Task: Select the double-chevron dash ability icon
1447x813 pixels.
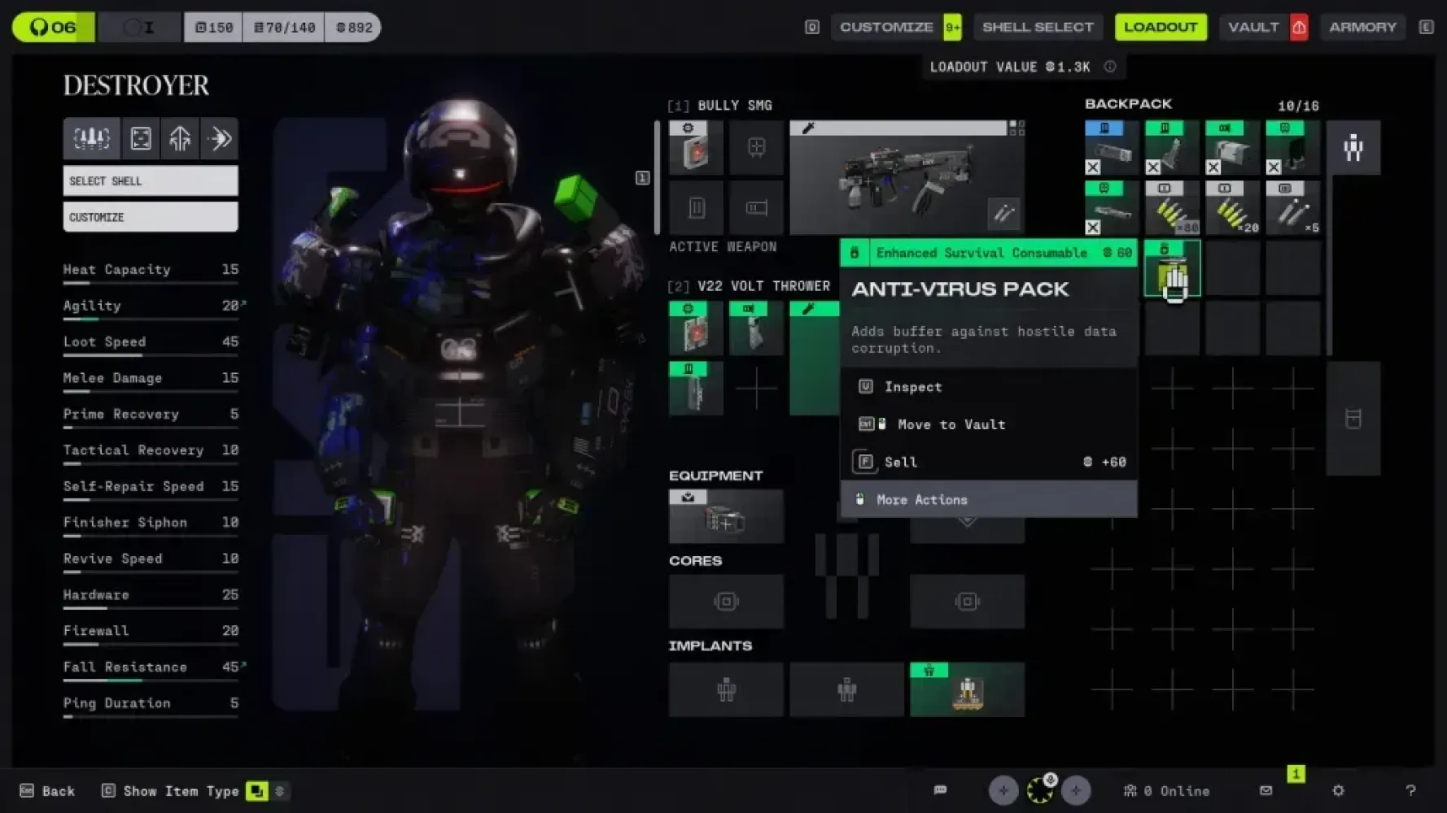Action: point(220,139)
